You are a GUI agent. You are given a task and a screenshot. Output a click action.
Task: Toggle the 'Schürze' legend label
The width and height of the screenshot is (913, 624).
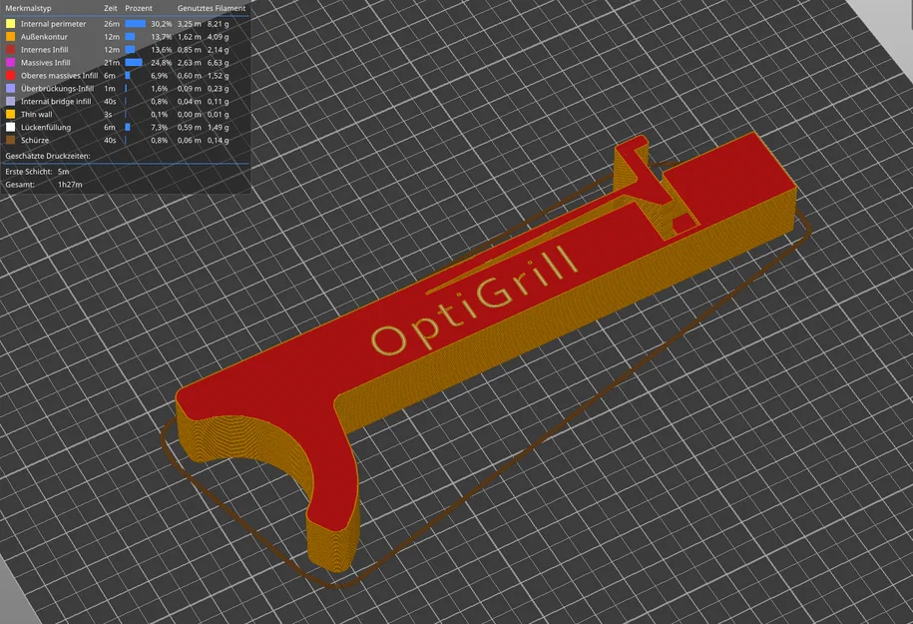click(x=35, y=140)
